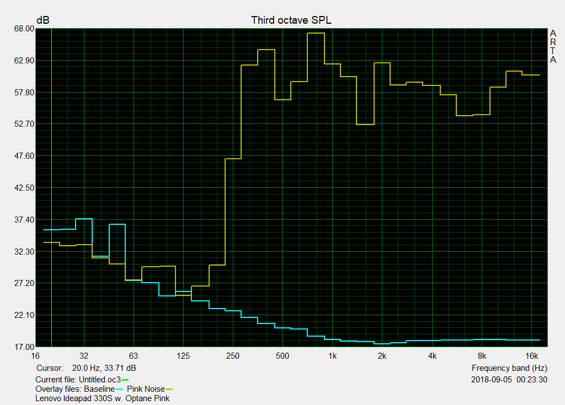Click the 68.00 top dB scale value
The image size is (565, 405).
pyautogui.click(x=24, y=29)
